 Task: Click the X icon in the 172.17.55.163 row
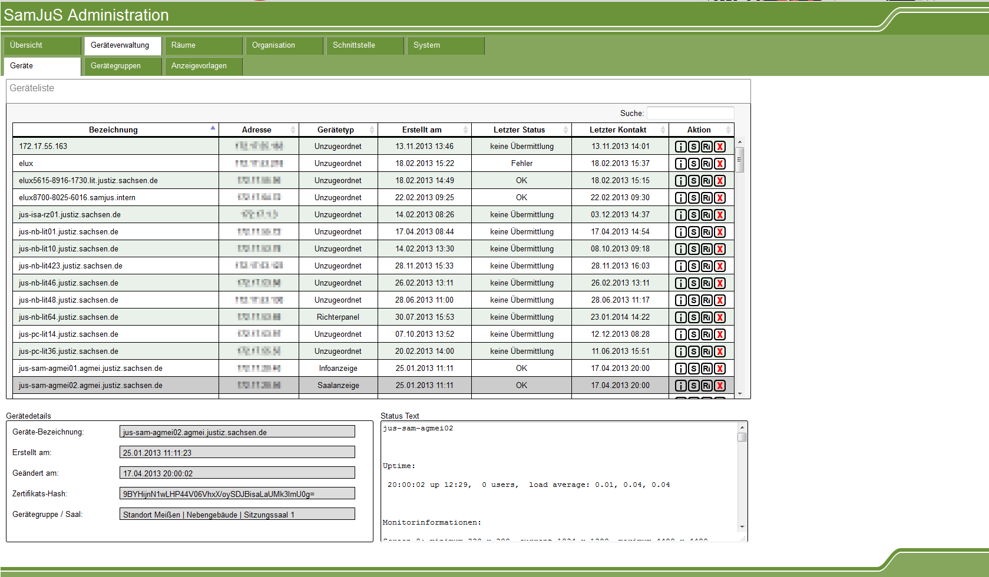720,147
